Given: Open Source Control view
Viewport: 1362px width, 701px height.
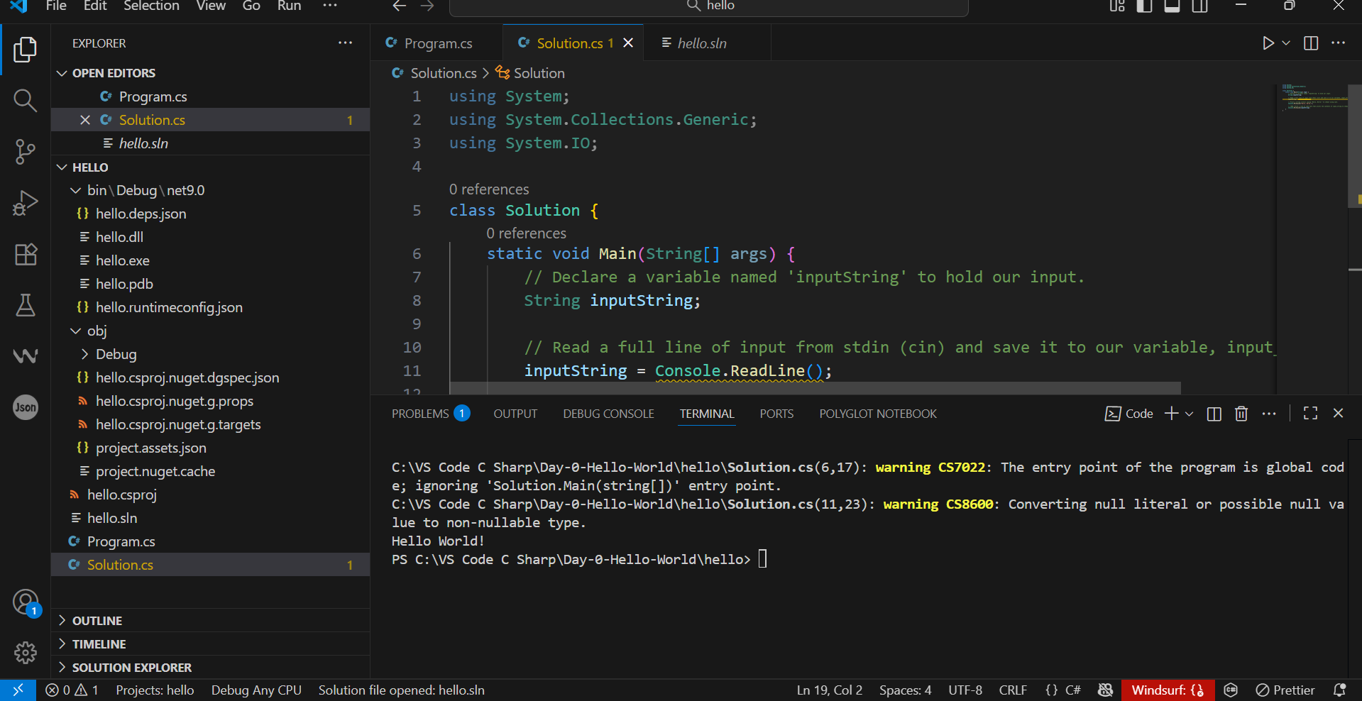Looking at the screenshot, I should [x=25, y=152].
